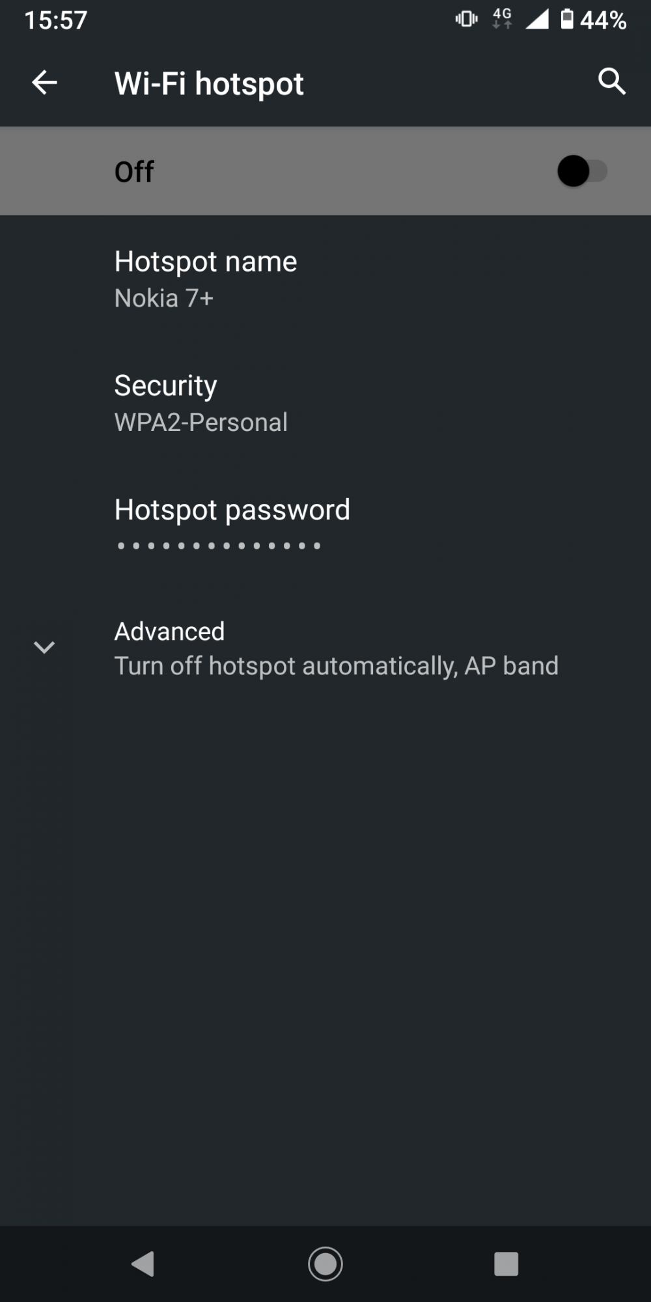Image resolution: width=651 pixels, height=1302 pixels.
Task: Tap the battery icon in status bar
Action: 568,19
